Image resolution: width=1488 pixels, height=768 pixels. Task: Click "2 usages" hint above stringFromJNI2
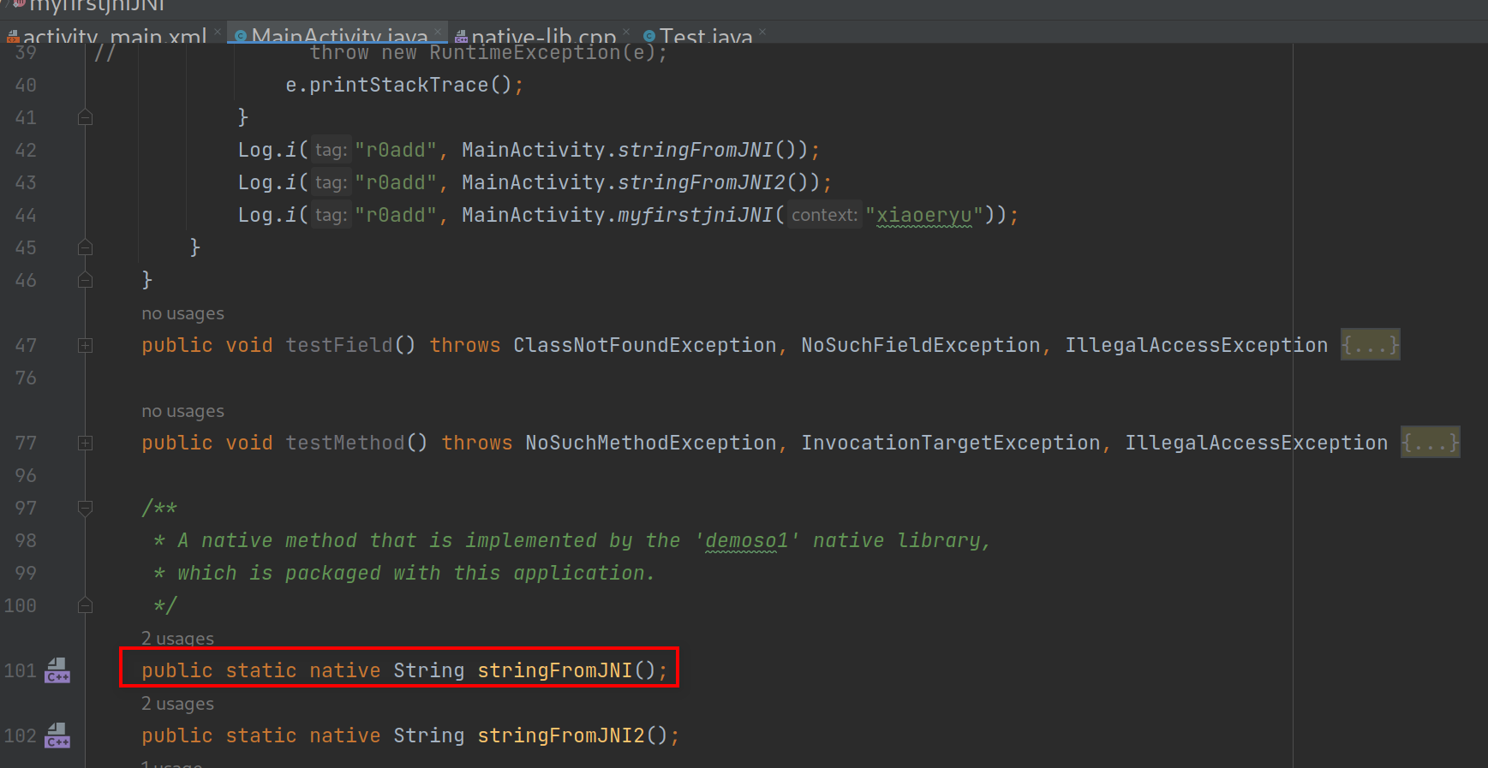point(177,704)
